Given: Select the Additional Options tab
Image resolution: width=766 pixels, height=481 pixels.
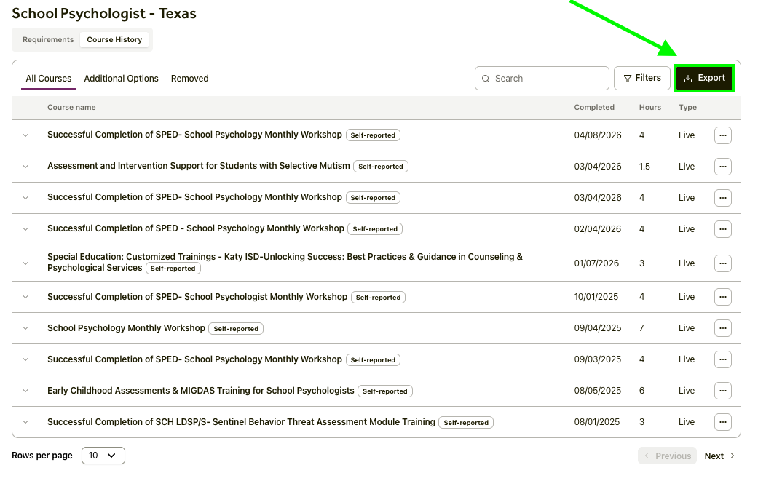Looking at the screenshot, I should [x=121, y=79].
